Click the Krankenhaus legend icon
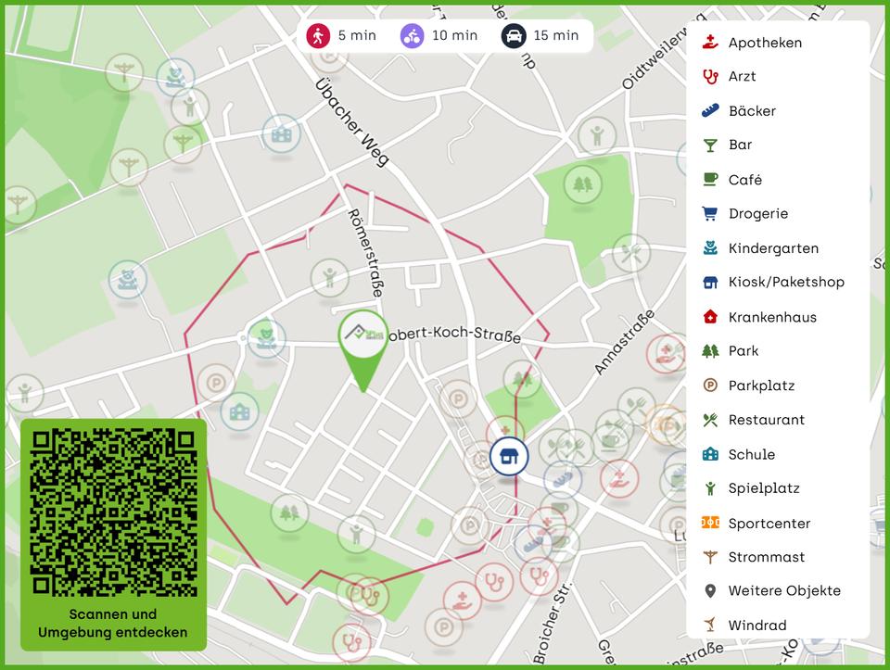Image resolution: width=890 pixels, height=670 pixels. click(710, 317)
